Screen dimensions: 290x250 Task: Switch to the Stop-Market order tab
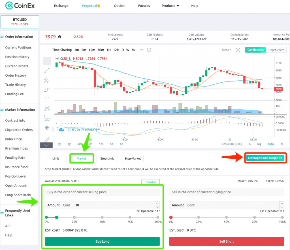click(x=133, y=158)
